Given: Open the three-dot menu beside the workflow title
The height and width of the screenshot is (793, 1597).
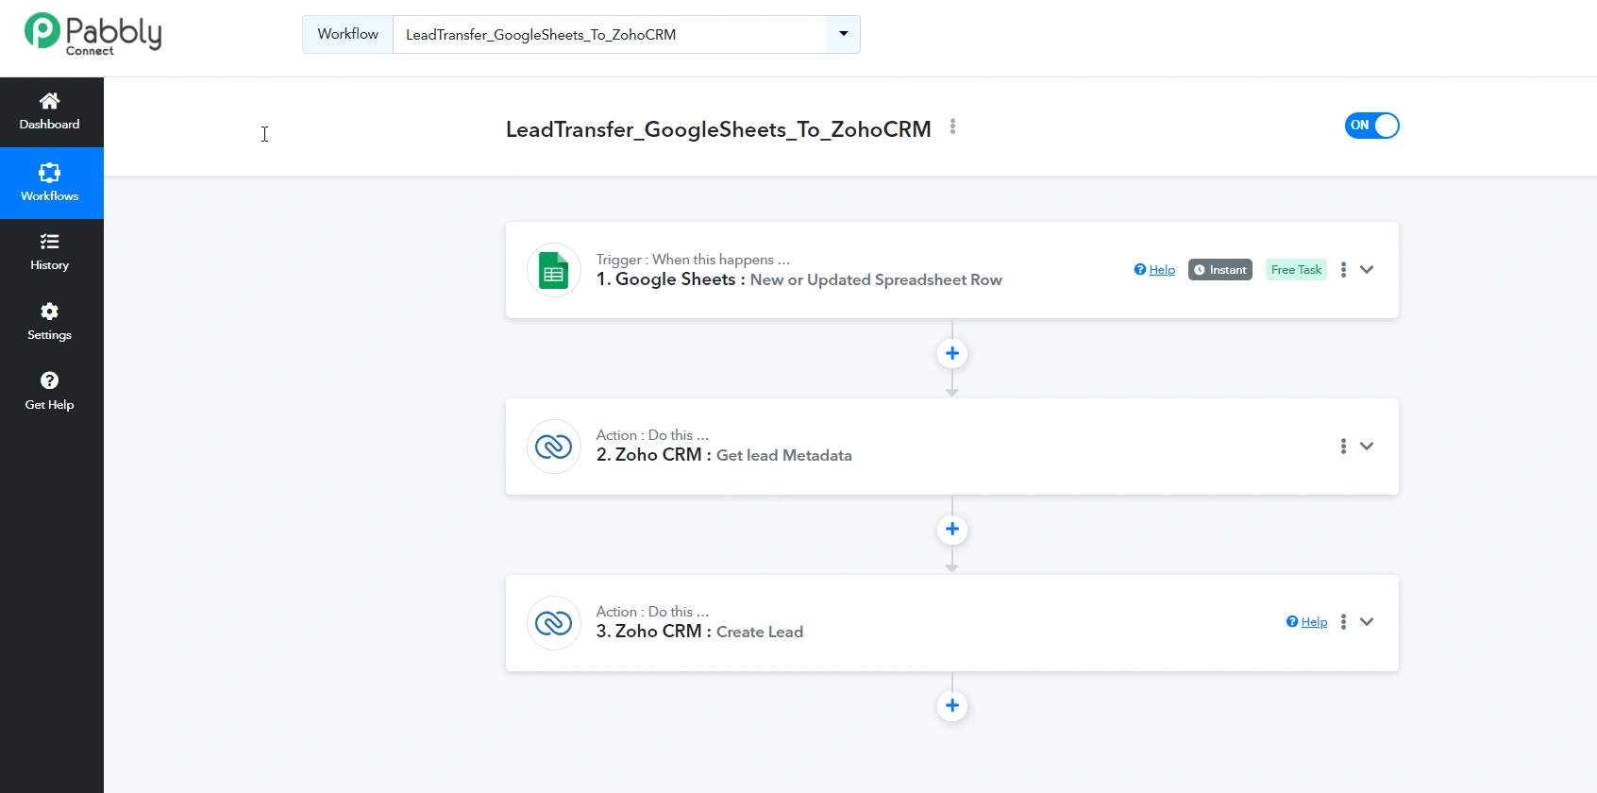Looking at the screenshot, I should [x=953, y=127].
